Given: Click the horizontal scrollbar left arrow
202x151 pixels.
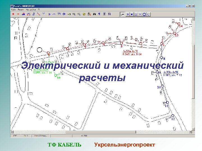Looking at the screenshot, I should (12, 132).
